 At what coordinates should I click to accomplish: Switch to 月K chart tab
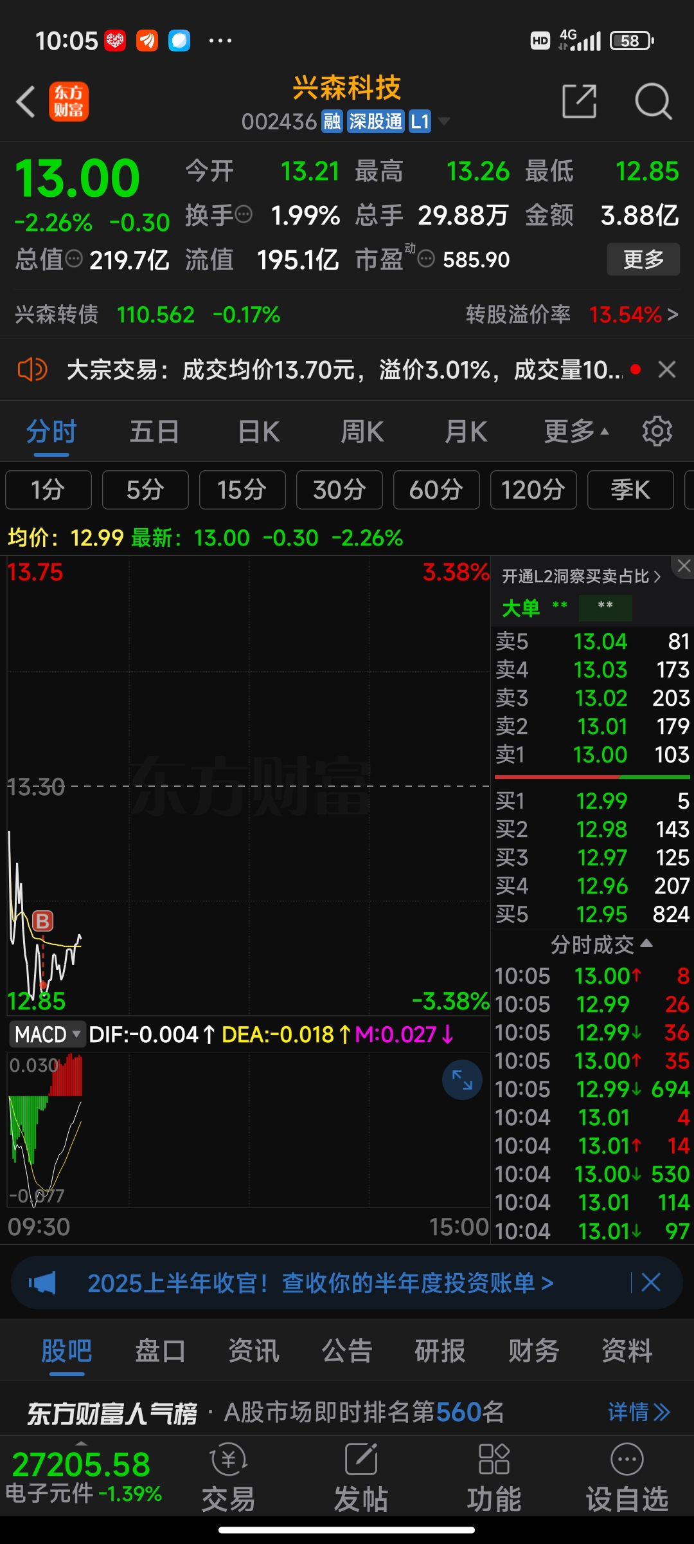tap(467, 432)
